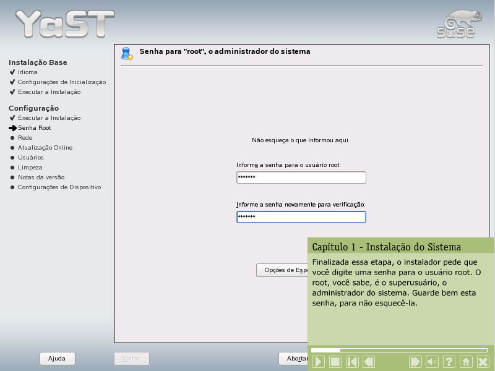
Task: Choose Atualização Online in the sidebar
Action: [x=45, y=148]
